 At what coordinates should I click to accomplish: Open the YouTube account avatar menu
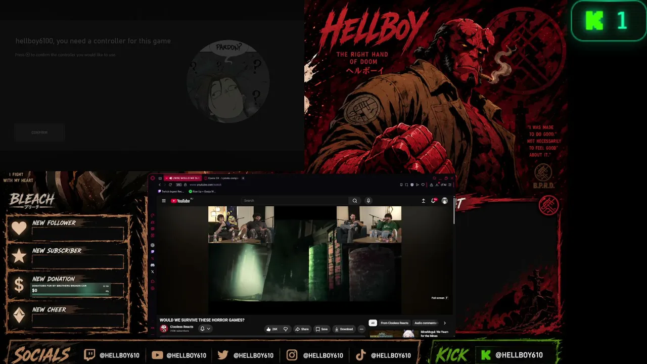(x=445, y=201)
